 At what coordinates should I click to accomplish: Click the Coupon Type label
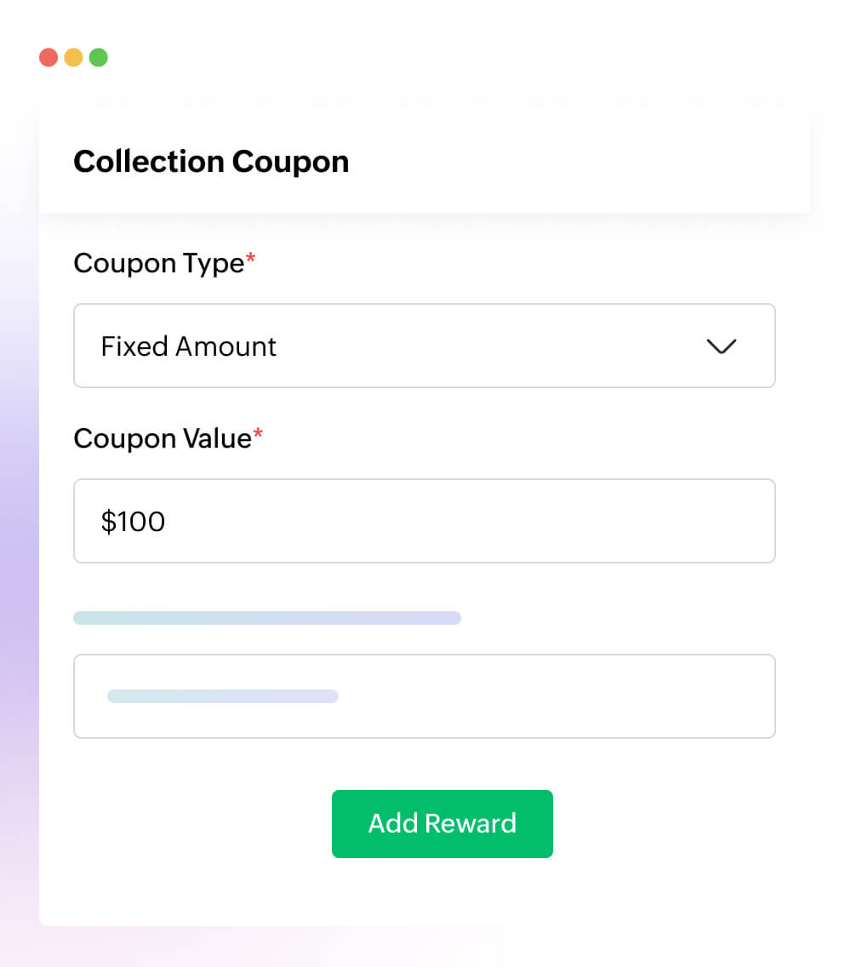coord(158,263)
